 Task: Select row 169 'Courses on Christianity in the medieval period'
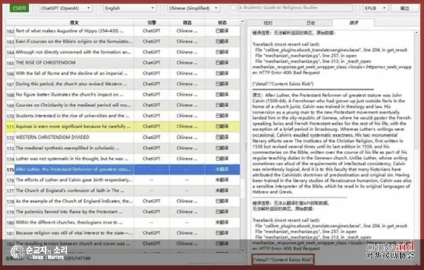[123, 105]
